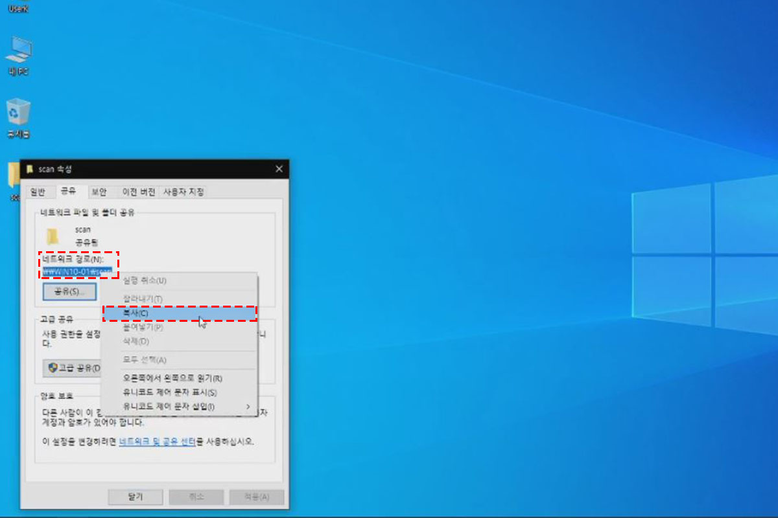Switch to the 보안 tab
778x518 pixels.
(99, 192)
